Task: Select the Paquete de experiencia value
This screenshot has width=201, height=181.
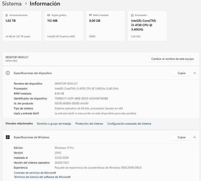Action: pyautogui.click(x=98, y=168)
